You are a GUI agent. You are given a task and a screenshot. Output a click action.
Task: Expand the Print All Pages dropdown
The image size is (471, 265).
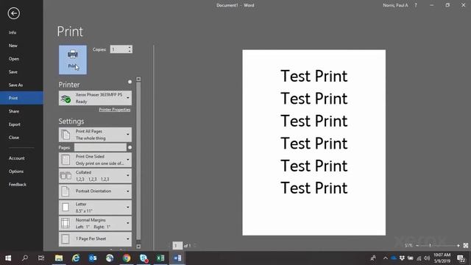pyautogui.click(x=95, y=135)
